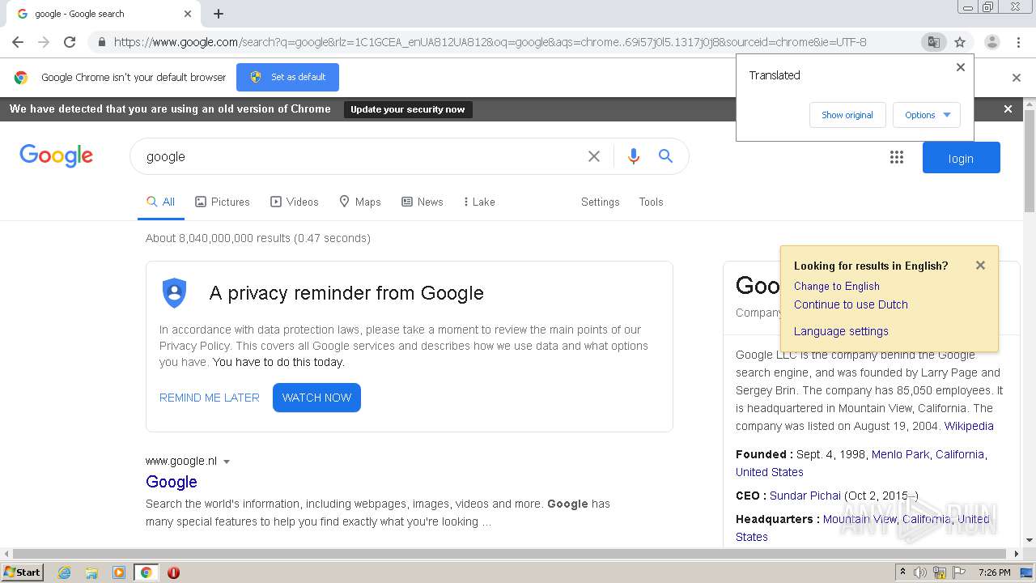Open the search Tools menu
1036x583 pixels.
coord(651,202)
